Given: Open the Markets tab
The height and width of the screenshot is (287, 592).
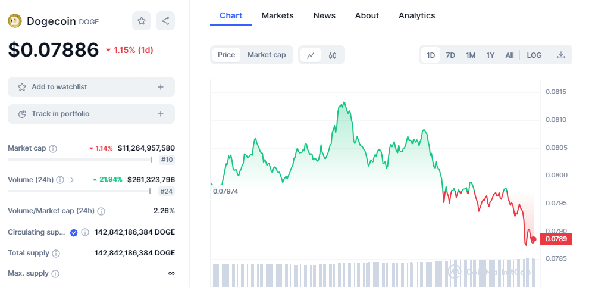Looking at the screenshot, I should 277,15.
